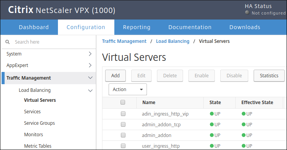This screenshot has height=150, width=287.
Task: Expand the System menu chevron
Action: click(90, 54)
